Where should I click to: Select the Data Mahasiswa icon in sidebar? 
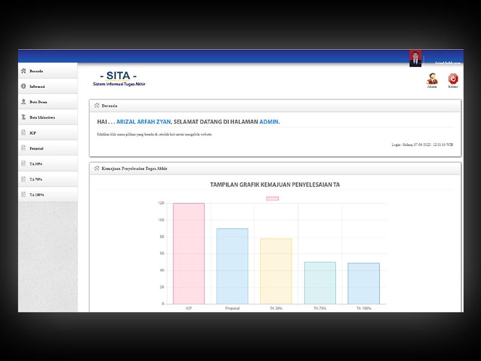coord(23,117)
